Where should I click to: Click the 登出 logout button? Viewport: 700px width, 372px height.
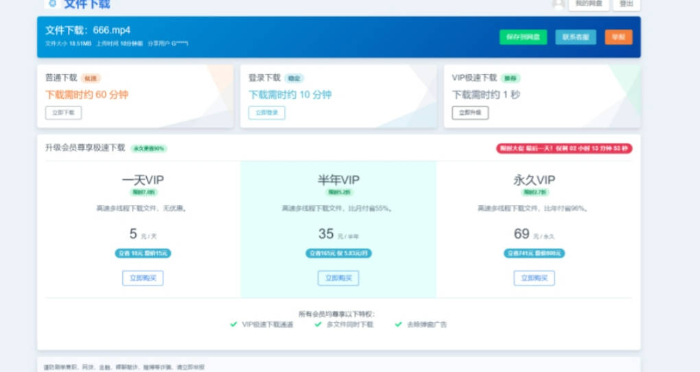click(627, 4)
